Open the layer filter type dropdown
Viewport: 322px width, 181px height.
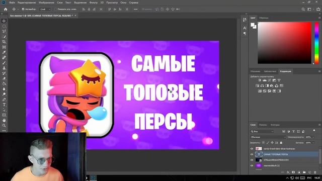(x=262, y=131)
